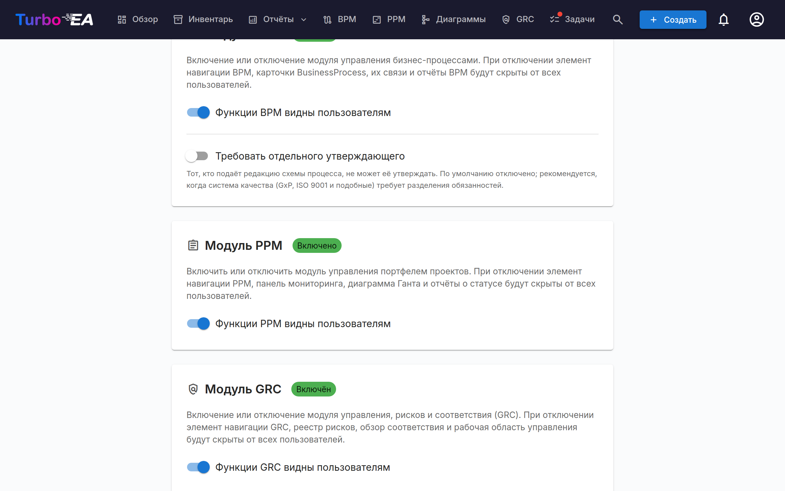Click the shield icon beside Модуль GRC
The height and width of the screenshot is (491, 785).
[193, 389]
